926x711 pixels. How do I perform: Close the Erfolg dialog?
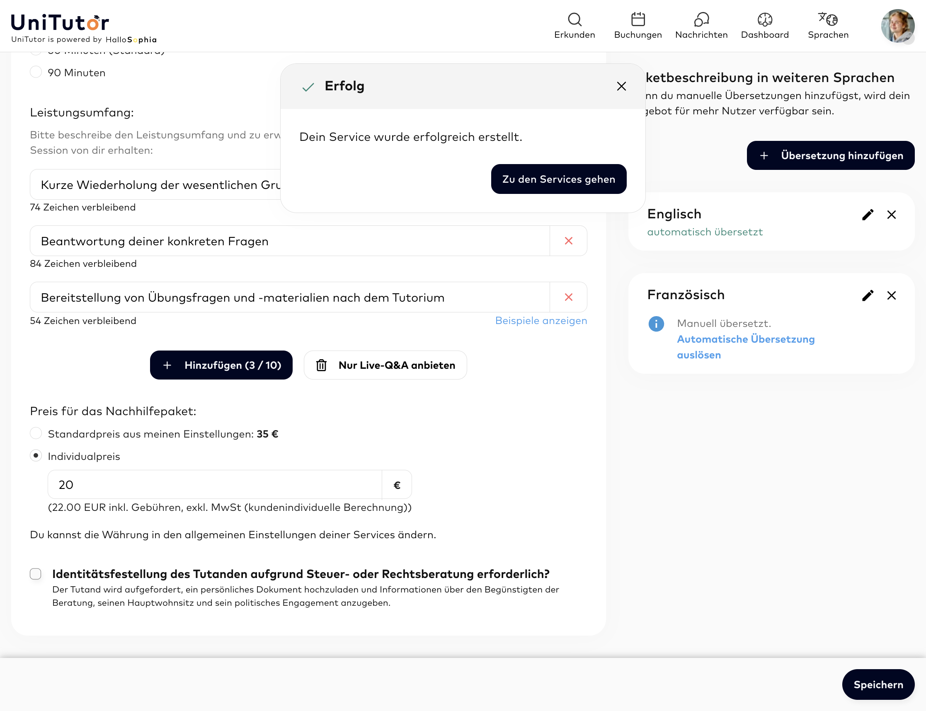coord(621,86)
